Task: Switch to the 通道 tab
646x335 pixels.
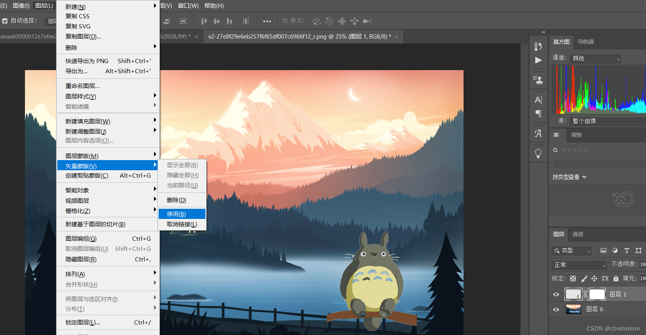Action: point(578,234)
